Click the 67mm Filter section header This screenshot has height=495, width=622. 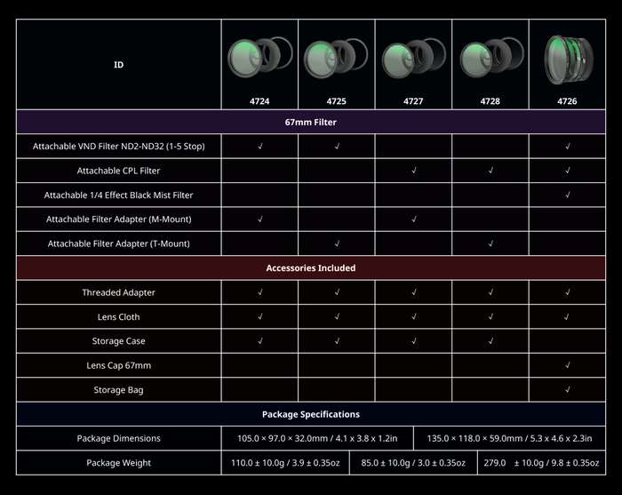tap(310, 121)
